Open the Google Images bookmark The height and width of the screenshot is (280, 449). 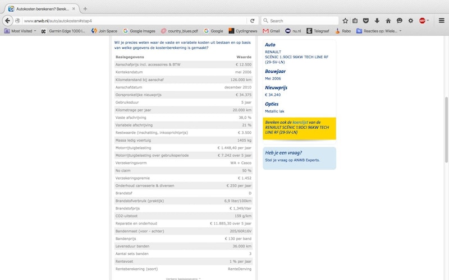click(139, 31)
